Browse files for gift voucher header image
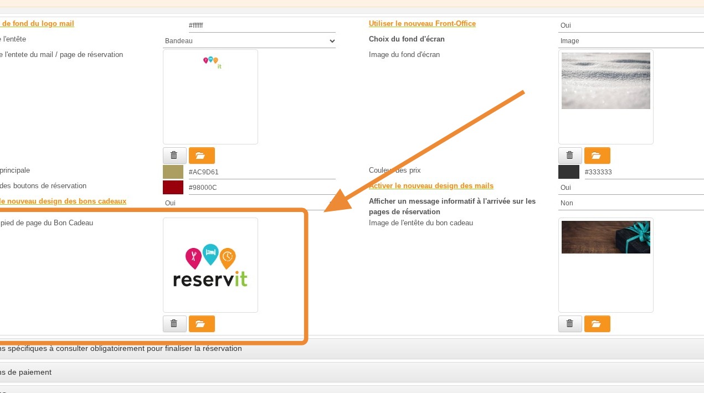The height and width of the screenshot is (393, 704). (597, 324)
